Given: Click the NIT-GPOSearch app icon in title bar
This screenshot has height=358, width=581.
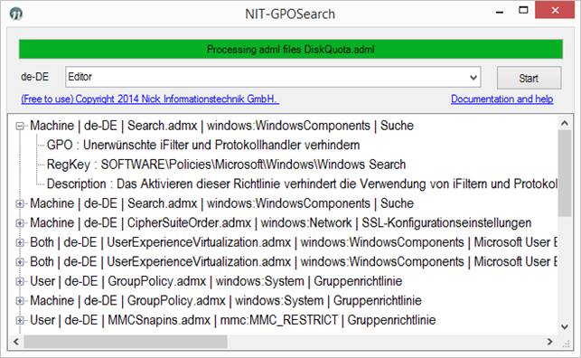Looking at the screenshot, I should click(x=16, y=14).
